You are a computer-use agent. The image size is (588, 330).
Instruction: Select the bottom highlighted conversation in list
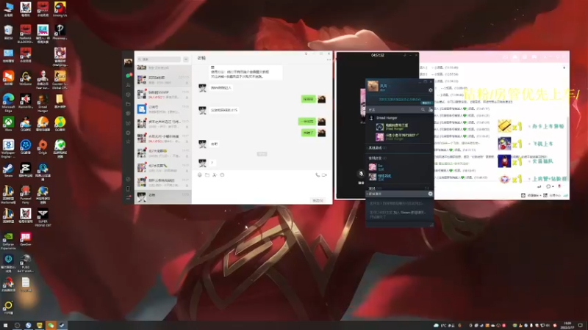point(163,197)
